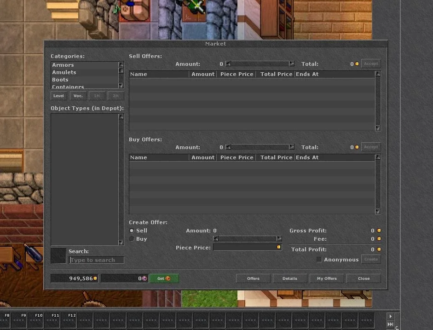This screenshot has width=433, height=330.
Task: Click the F10 hotkey slot
Action: pyautogui.click(x=35, y=320)
